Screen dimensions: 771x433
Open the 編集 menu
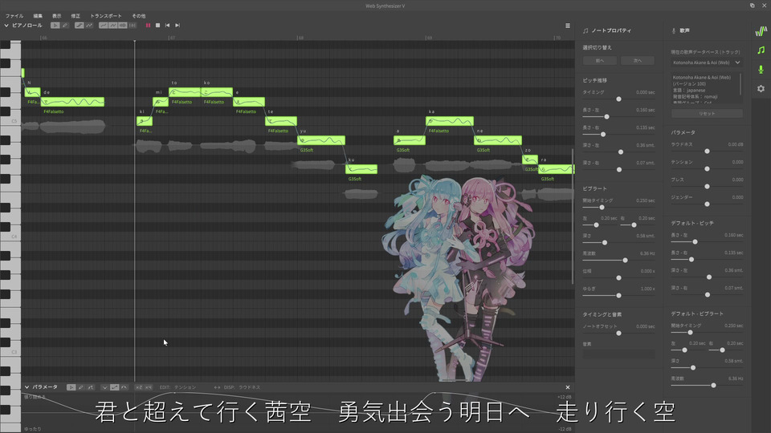pyautogui.click(x=38, y=16)
